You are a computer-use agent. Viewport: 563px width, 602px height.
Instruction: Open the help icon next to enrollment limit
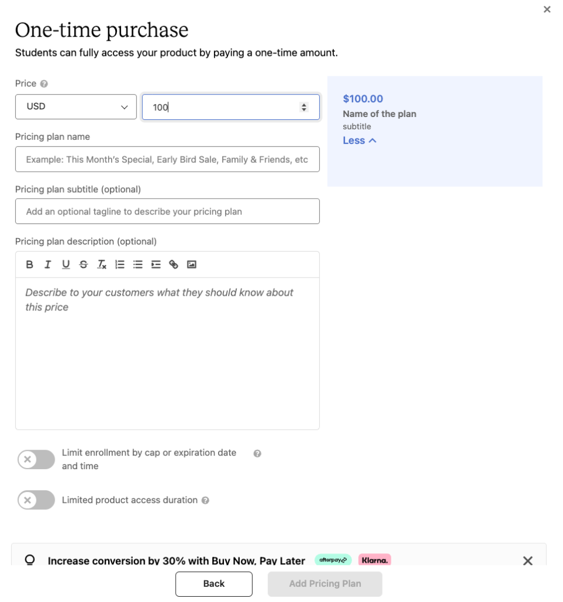click(257, 453)
